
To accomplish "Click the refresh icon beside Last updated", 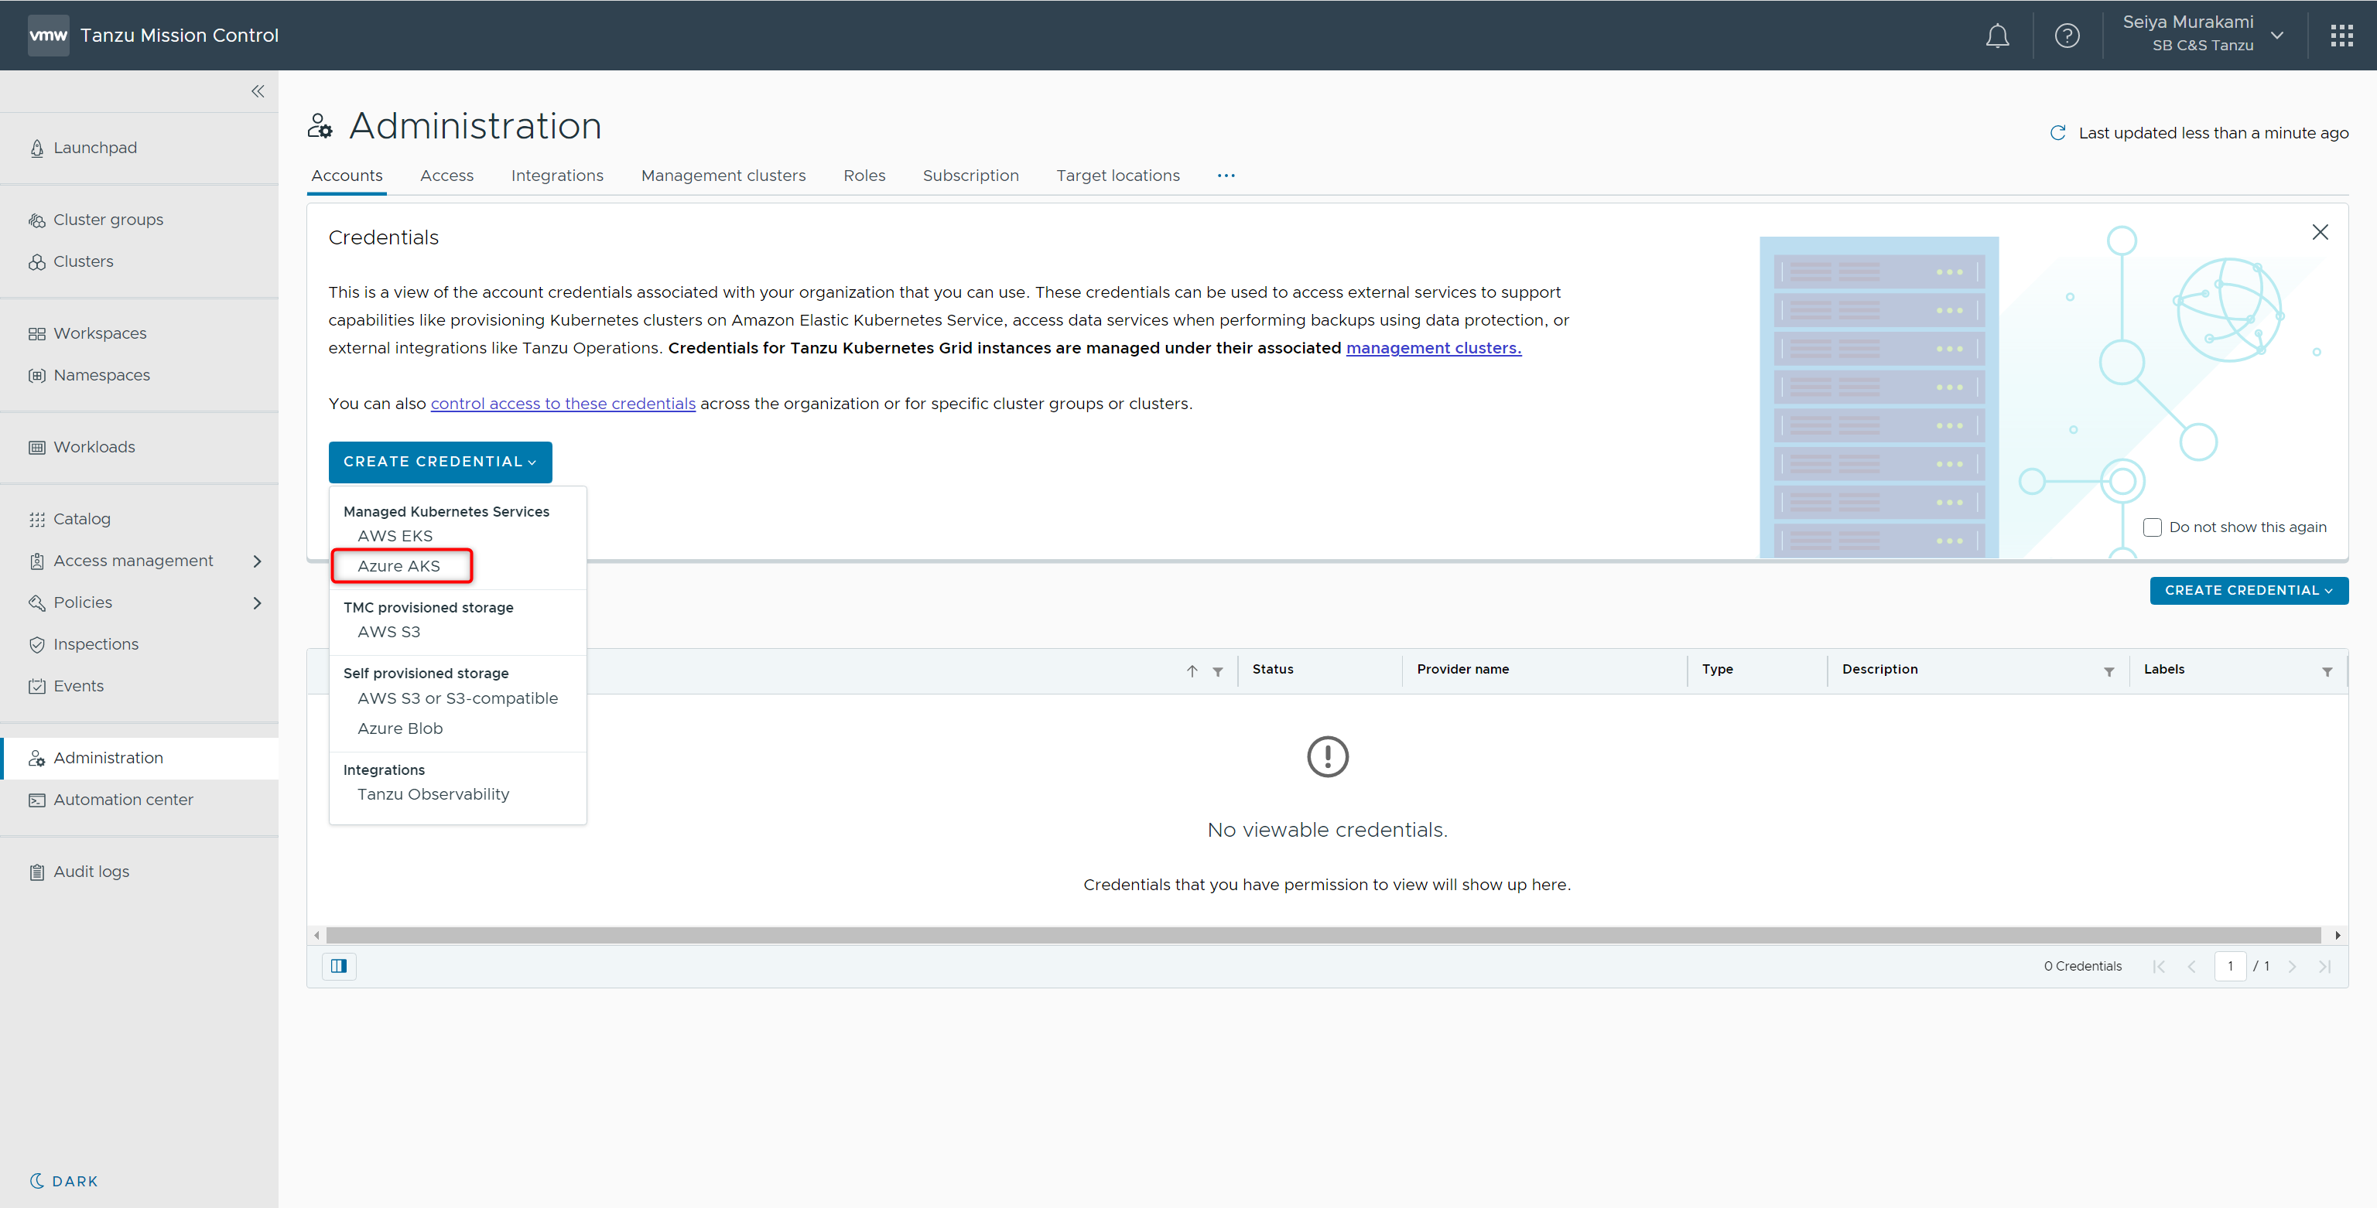I will (2057, 133).
